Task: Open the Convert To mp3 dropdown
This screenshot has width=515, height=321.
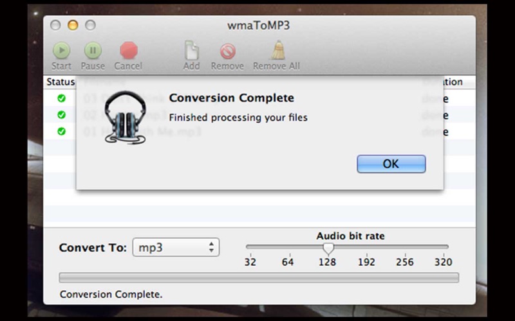Action: point(176,247)
